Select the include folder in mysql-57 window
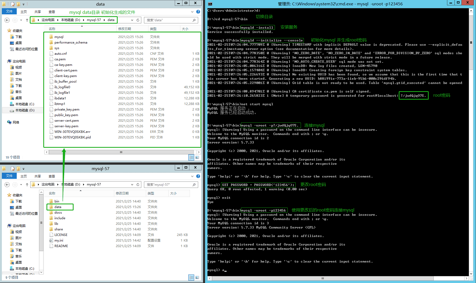The image size is (476, 283). (x=57, y=218)
